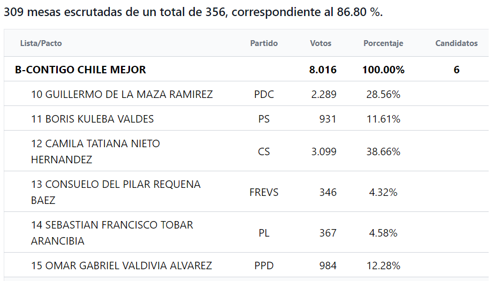Click the 8.016 total votes value
494x281 pixels.
click(x=323, y=70)
